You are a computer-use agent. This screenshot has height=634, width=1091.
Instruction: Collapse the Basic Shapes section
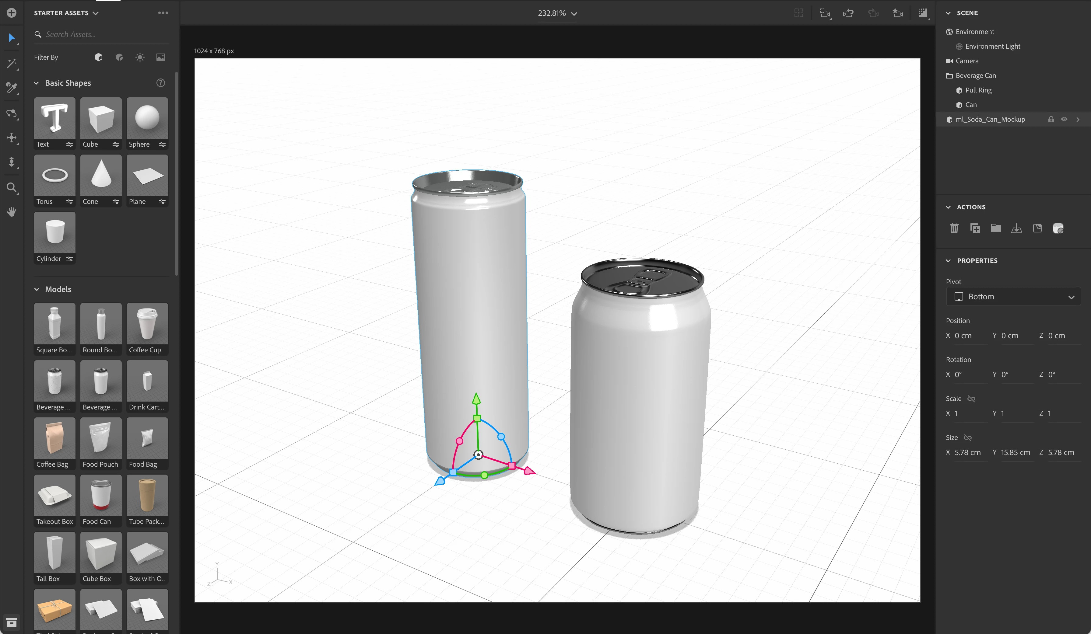37,83
